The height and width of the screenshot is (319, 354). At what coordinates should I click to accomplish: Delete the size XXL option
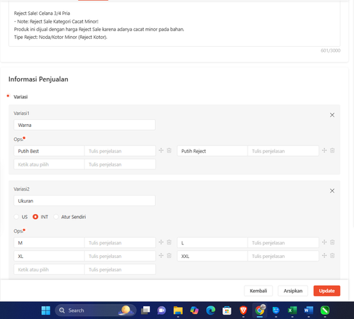point(332,256)
